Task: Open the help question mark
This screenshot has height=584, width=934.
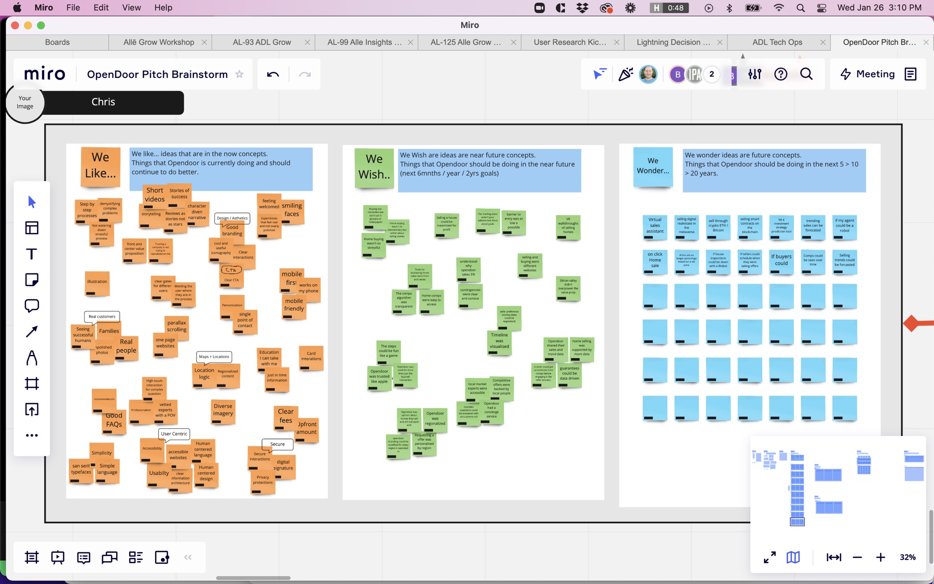Action: click(x=781, y=74)
